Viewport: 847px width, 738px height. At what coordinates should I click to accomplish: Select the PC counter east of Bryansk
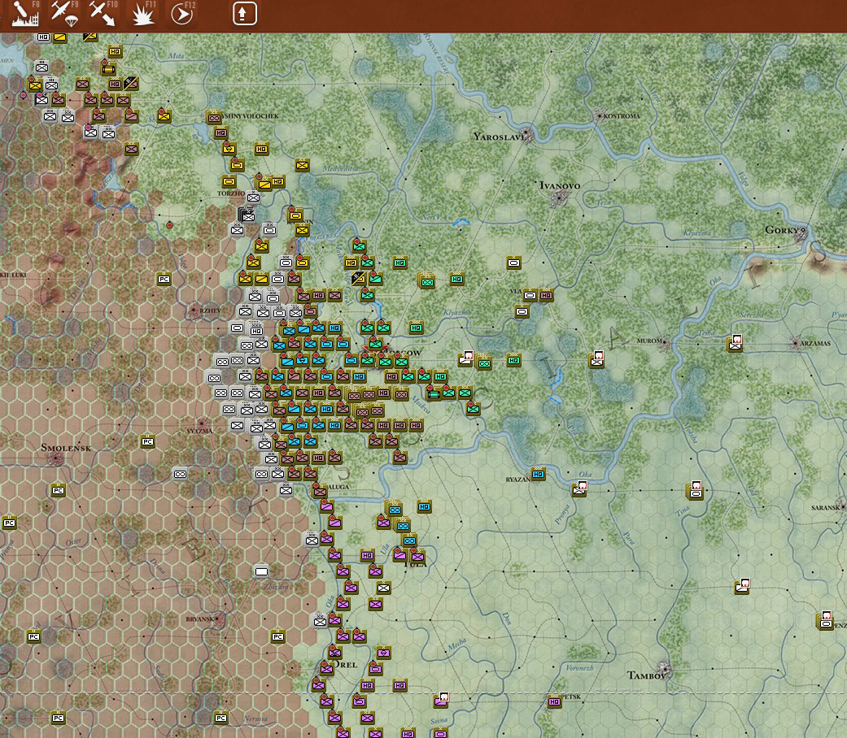pyautogui.click(x=277, y=636)
